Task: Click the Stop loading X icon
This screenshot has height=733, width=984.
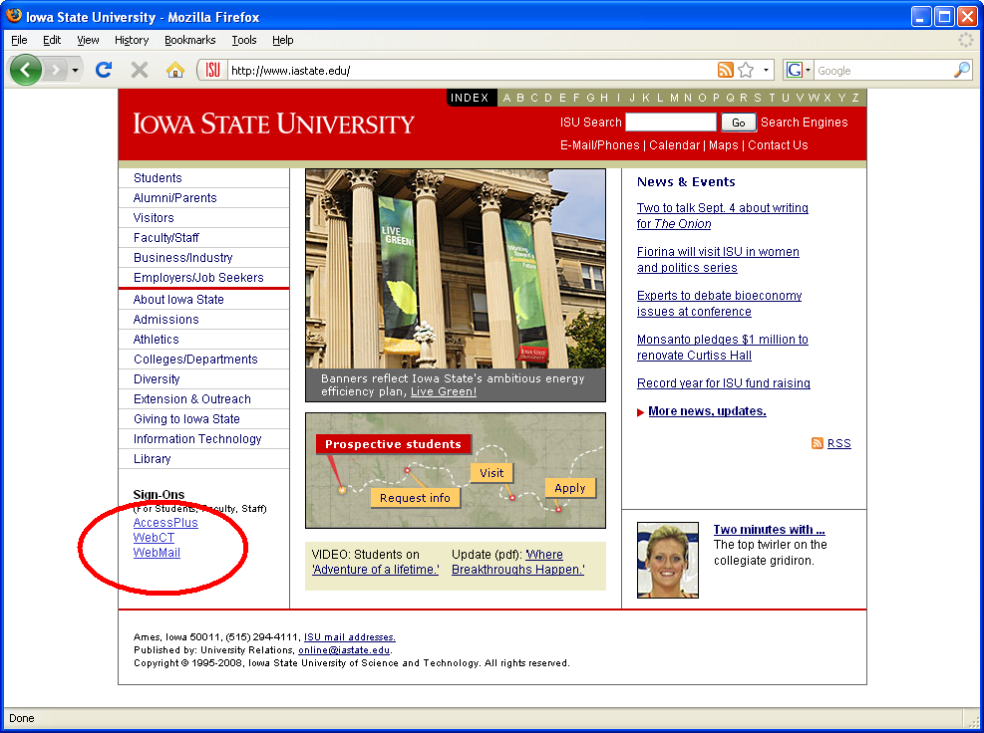Action: 140,70
